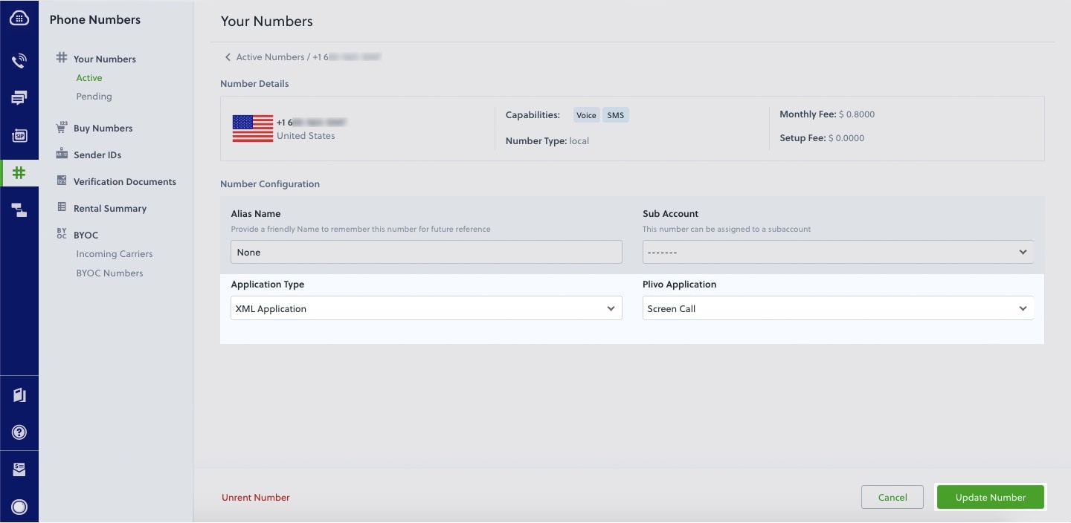Open the Sub Account dropdown

pos(837,252)
